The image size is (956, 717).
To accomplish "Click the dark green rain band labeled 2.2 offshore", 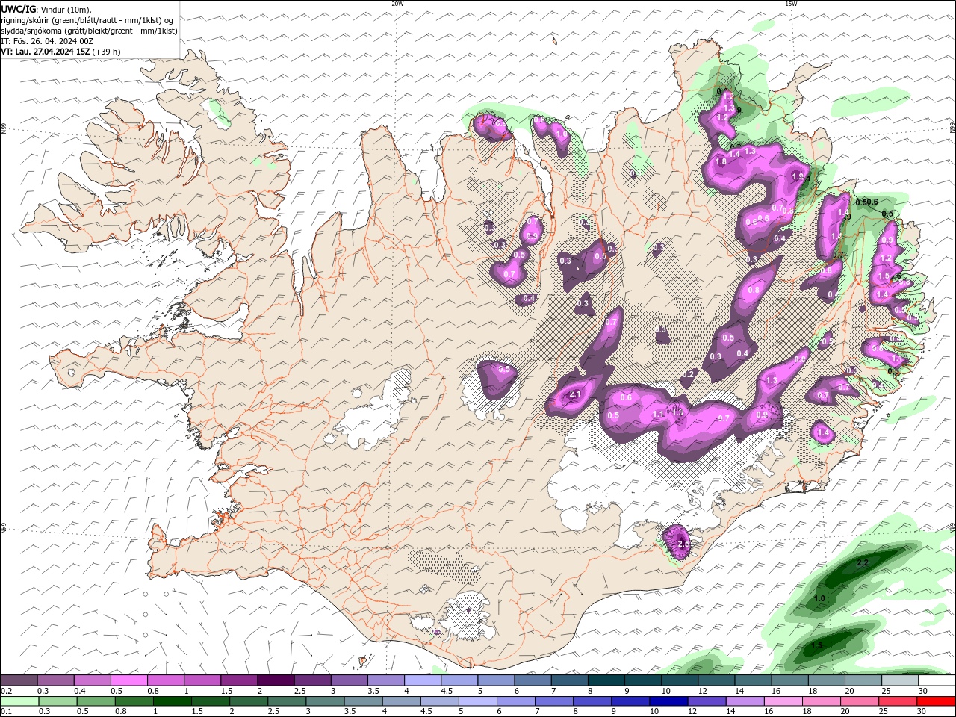I will click(866, 568).
